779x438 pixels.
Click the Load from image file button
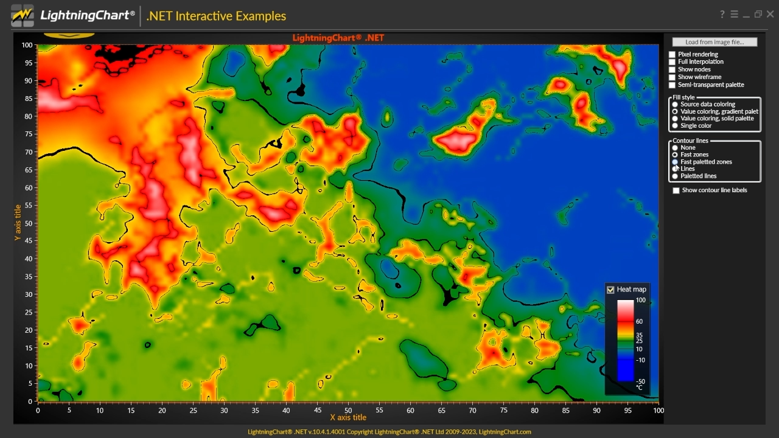point(714,42)
